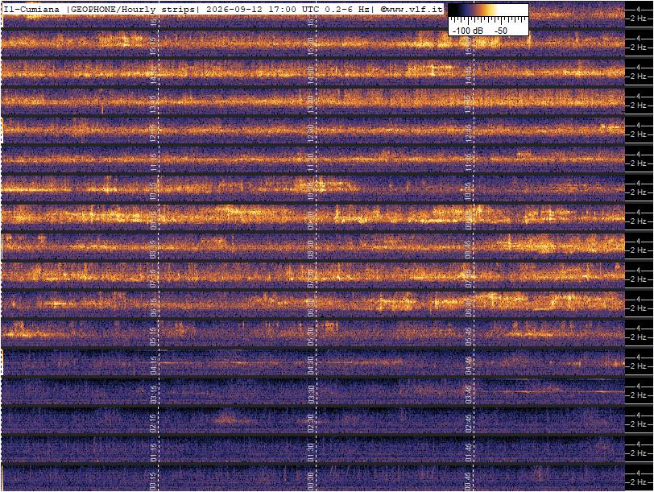Click the "14:45" time marker
This screenshot has height=492, width=654.
[x=469, y=76]
